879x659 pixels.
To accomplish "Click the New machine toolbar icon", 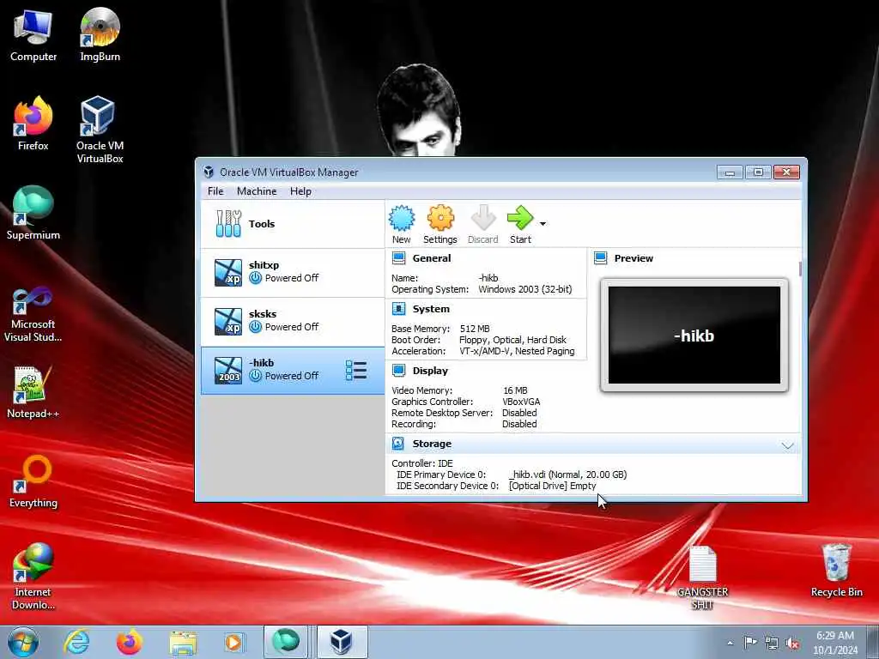I will [402, 219].
